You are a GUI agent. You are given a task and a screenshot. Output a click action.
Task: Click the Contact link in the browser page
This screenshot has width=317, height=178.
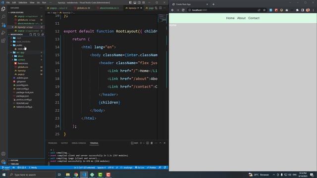point(254,18)
